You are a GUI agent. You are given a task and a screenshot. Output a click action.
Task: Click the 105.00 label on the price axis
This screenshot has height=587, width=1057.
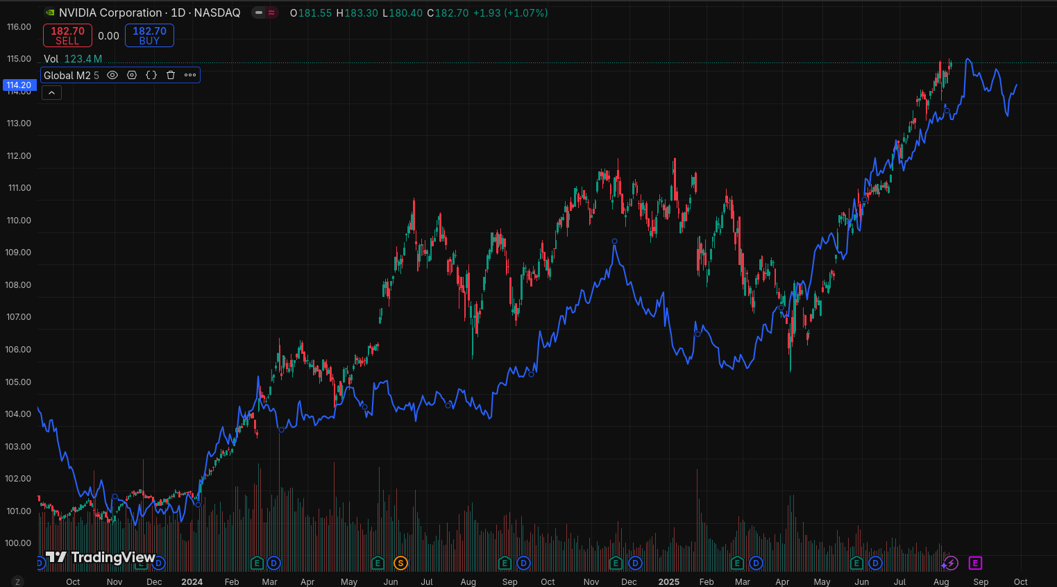(19, 382)
